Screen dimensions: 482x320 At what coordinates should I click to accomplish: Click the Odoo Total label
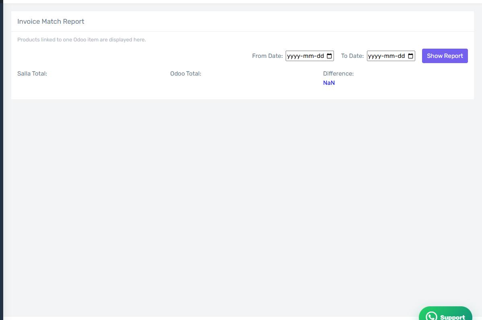coord(185,74)
